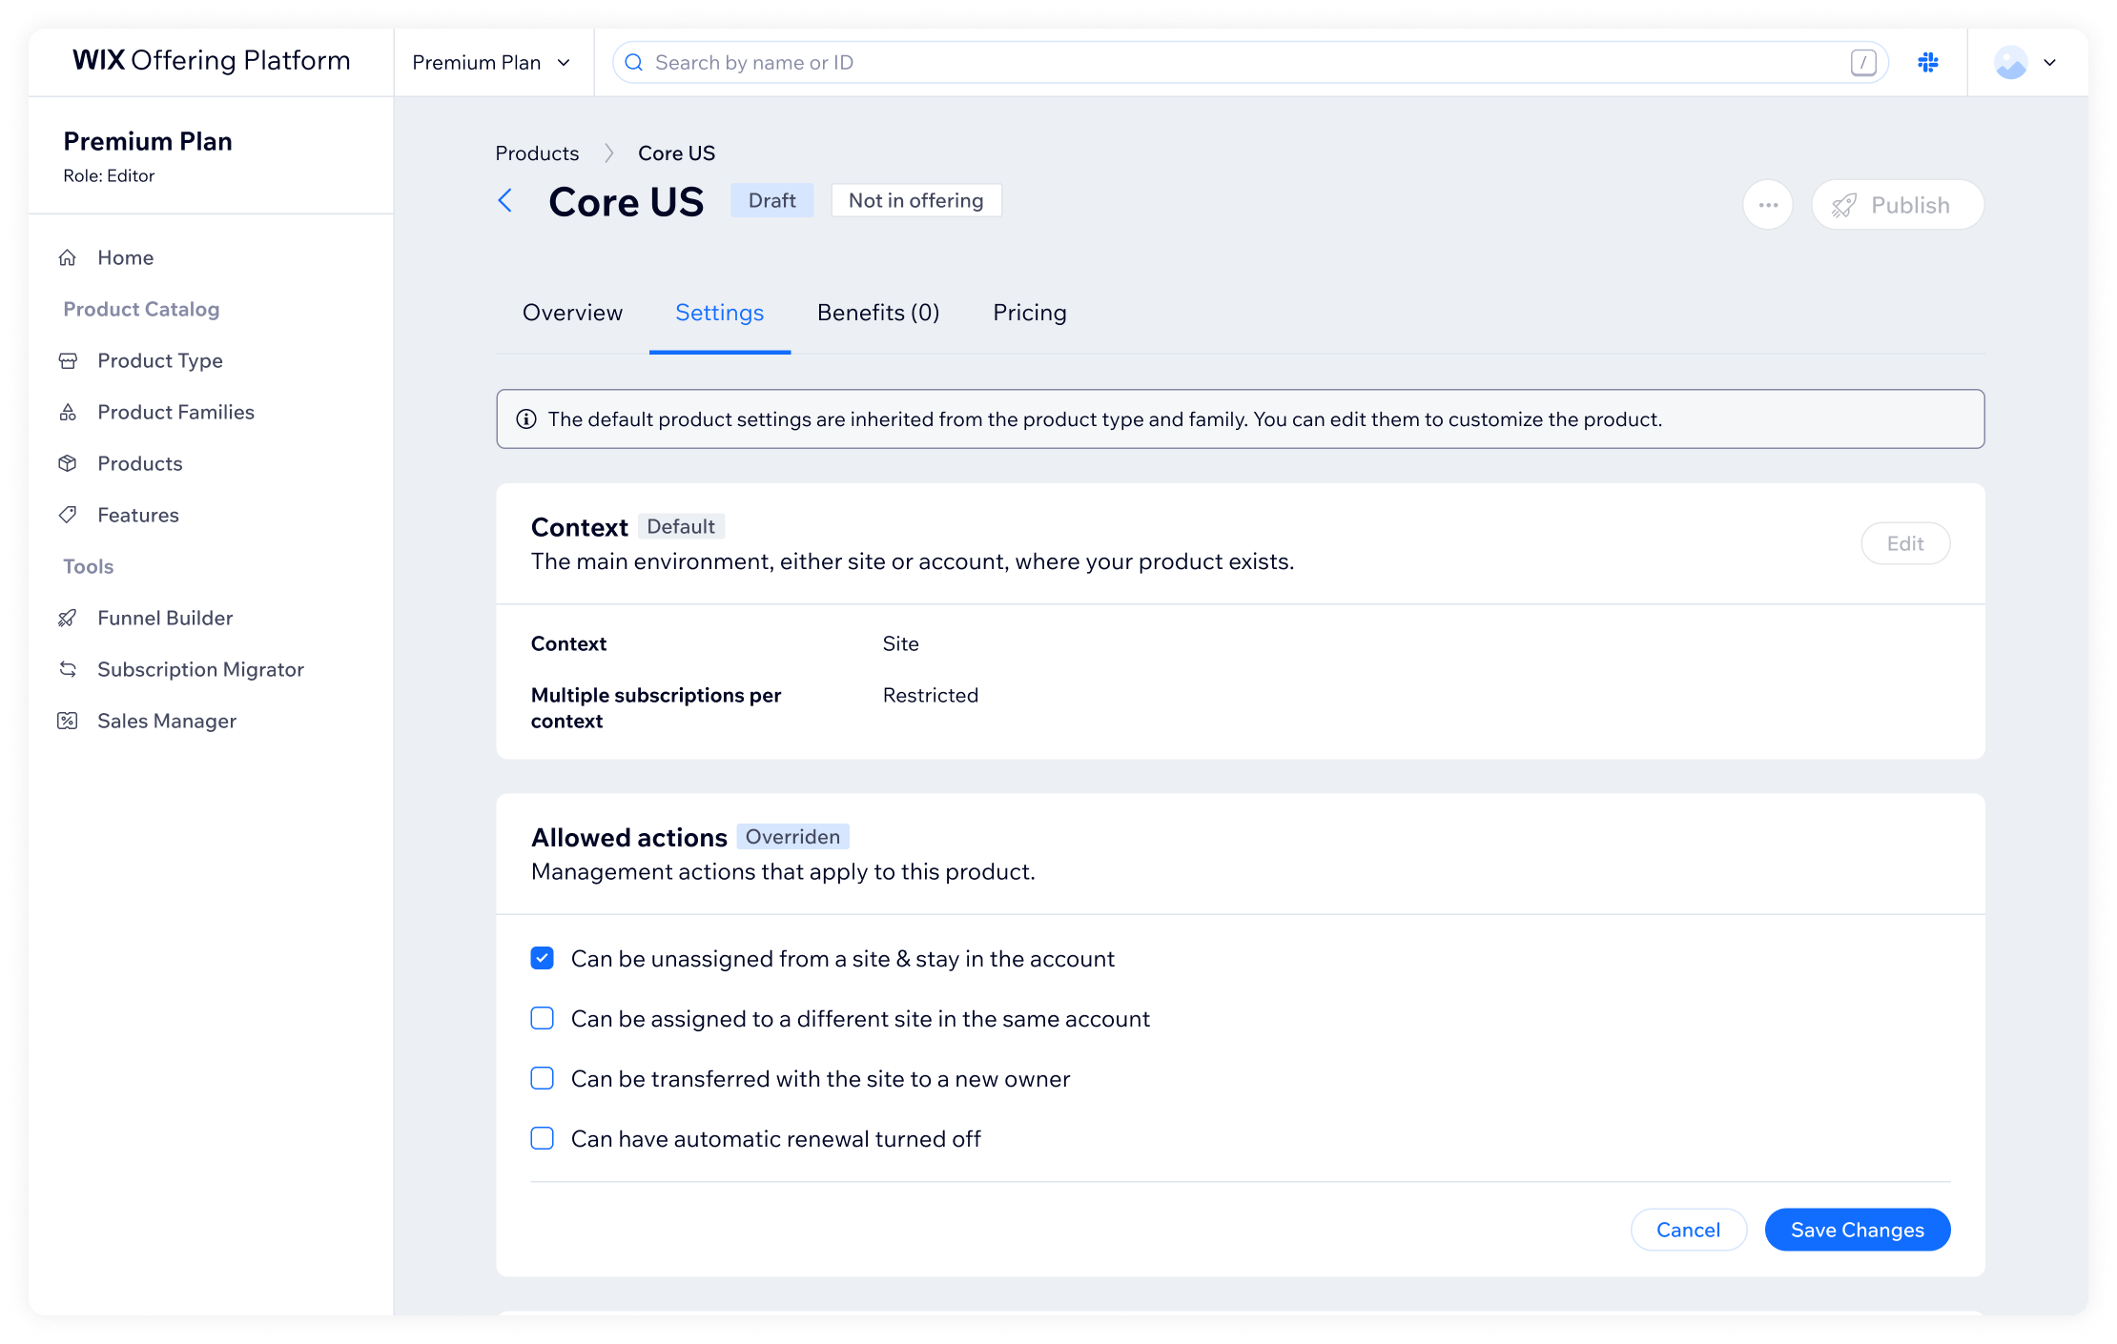
Task: Click the Core US page heading
Action: point(627,202)
